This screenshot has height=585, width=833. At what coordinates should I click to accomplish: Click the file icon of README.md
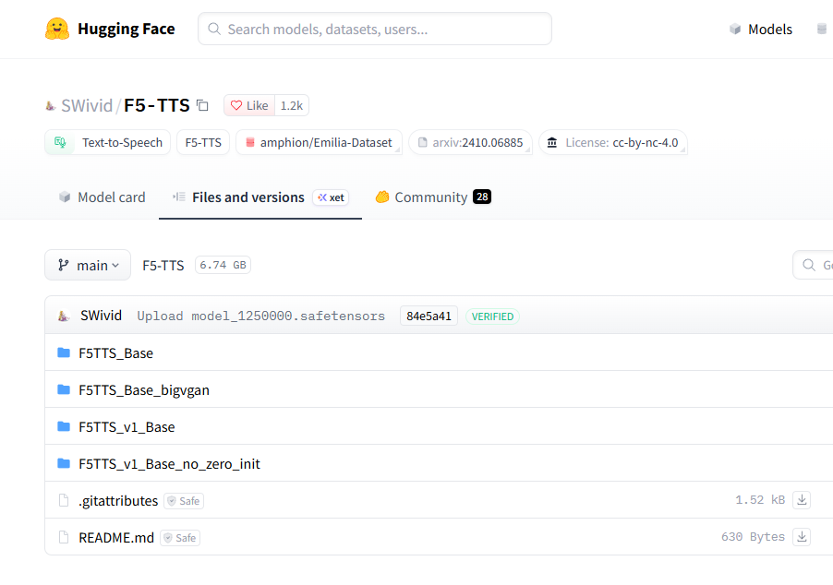coord(64,537)
